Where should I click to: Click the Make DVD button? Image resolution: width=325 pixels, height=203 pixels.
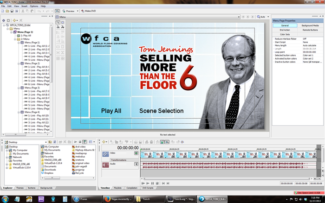point(89,11)
